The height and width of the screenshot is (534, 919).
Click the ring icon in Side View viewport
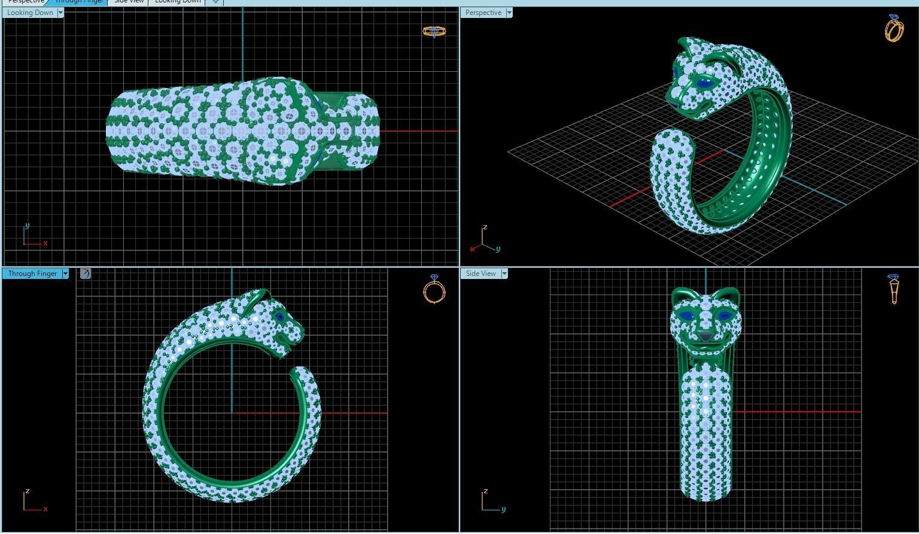pyautogui.click(x=894, y=289)
